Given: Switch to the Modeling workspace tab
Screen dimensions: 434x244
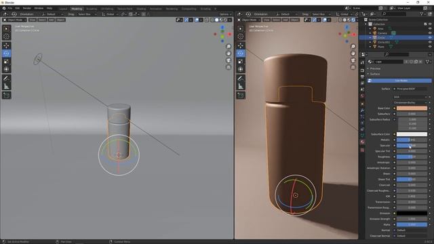Looking at the screenshot, I should pos(77,9).
